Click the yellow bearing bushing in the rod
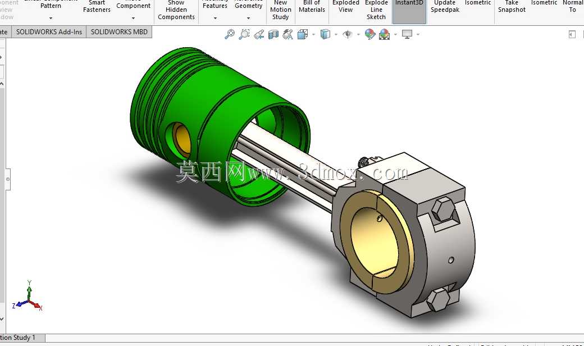This screenshot has width=584, height=346. (376, 242)
